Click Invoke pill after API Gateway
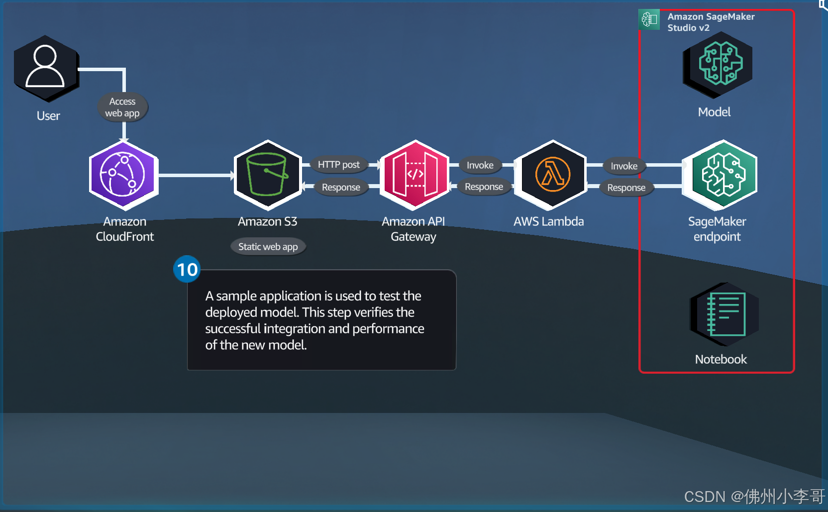Viewport: 828px width, 512px height. [x=480, y=165]
